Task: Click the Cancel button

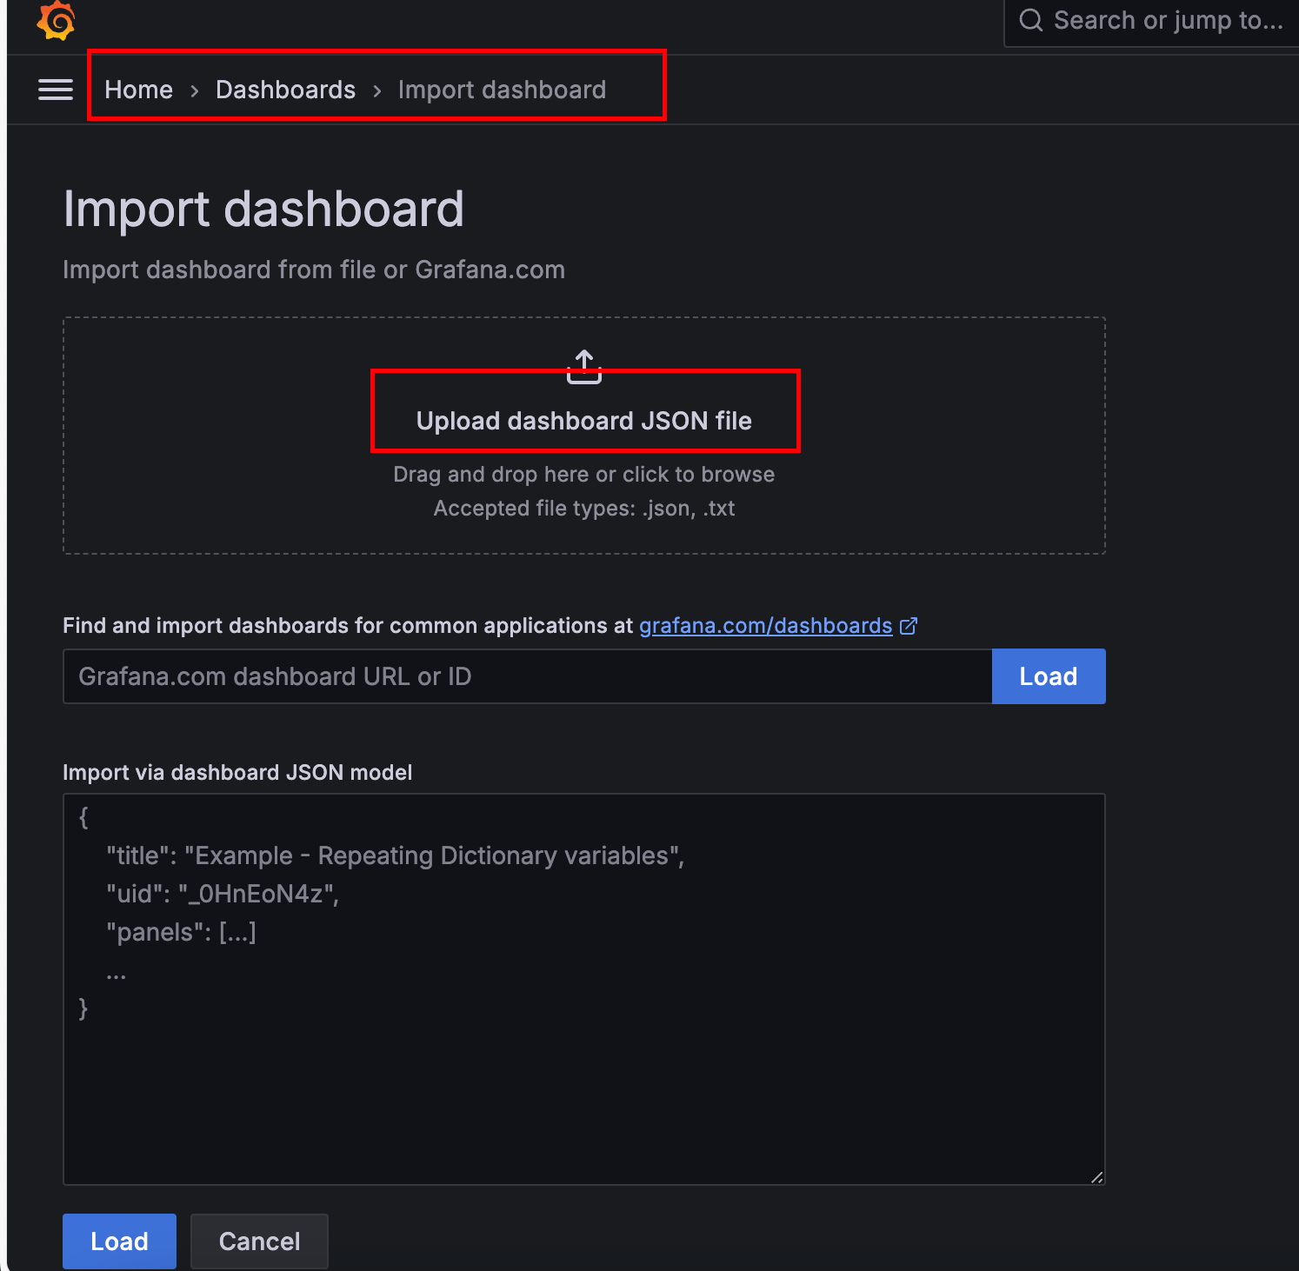Action: (x=259, y=1241)
